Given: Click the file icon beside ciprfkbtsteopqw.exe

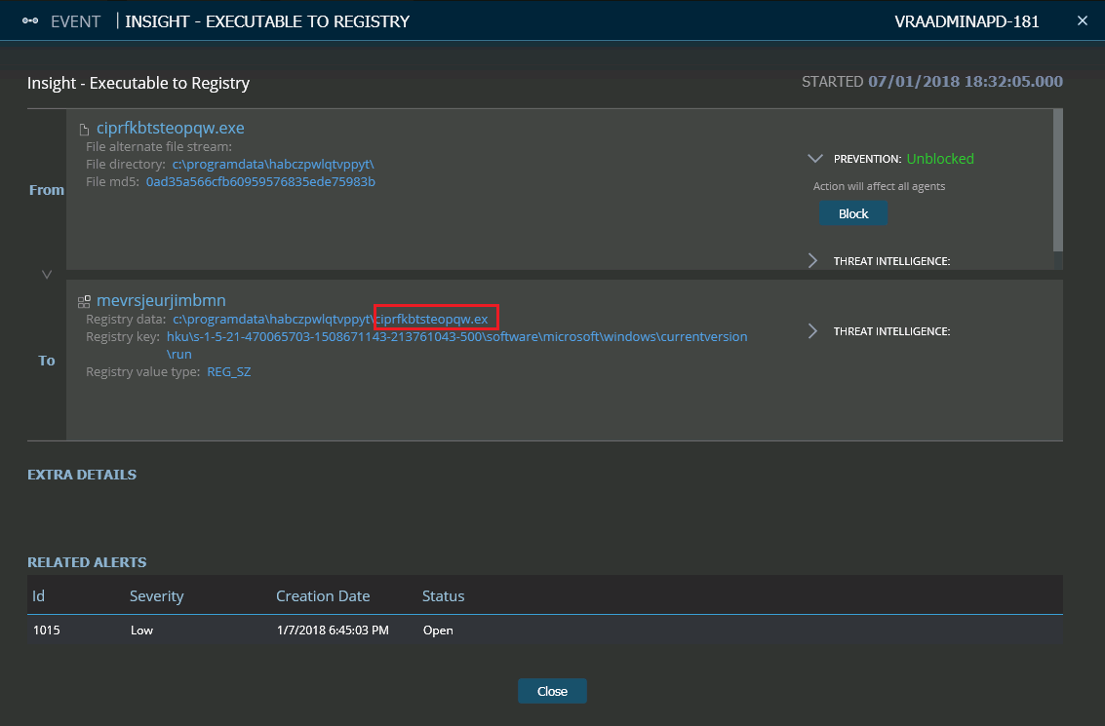Looking at the screenshot, I should click(85, 127).
